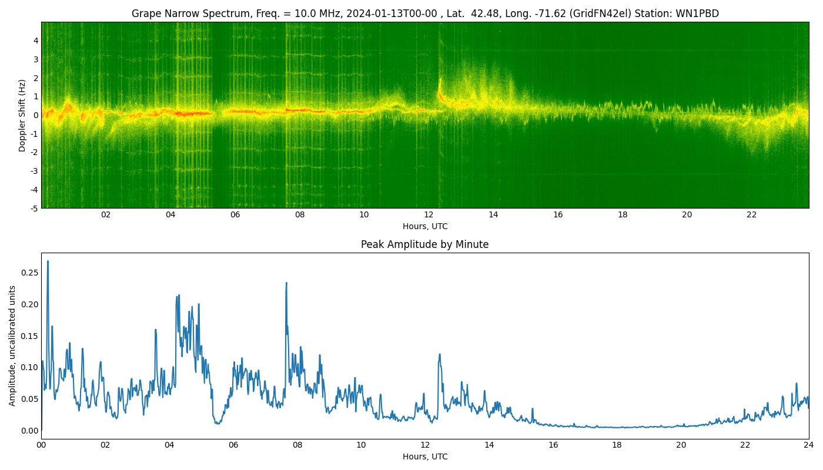
Task: Click the Peak Amplitude by Minute title
Action: (x=424, y=244)
